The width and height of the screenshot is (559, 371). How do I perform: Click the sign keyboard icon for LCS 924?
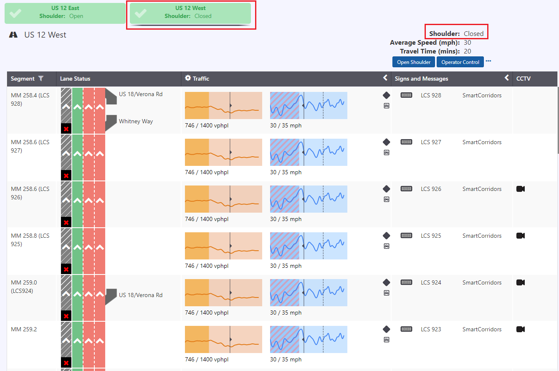(406, 282)
